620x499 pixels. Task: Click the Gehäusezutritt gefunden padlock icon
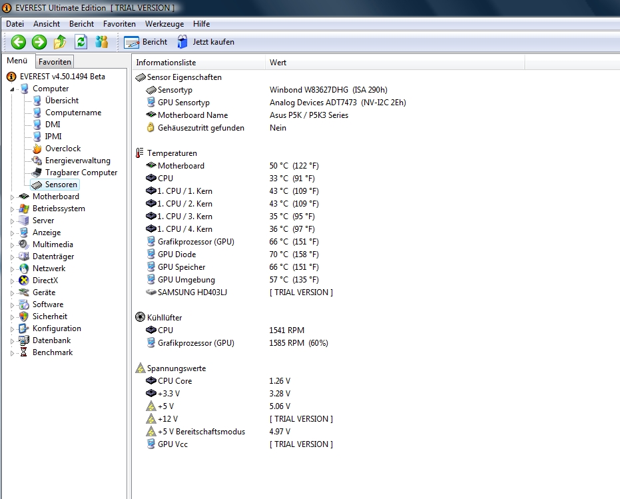151,127
